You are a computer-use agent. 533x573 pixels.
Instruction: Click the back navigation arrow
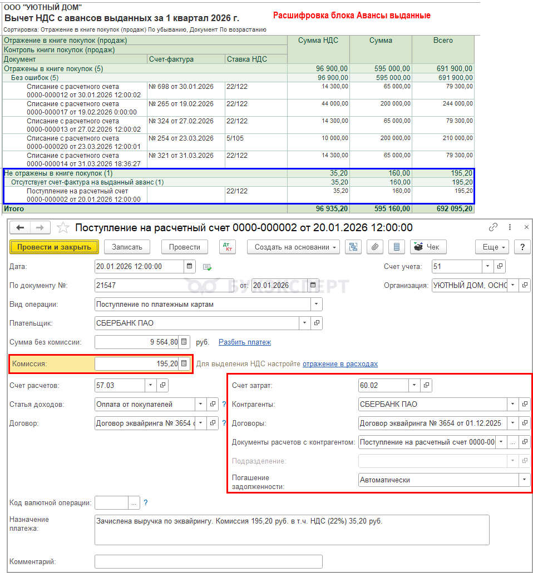click(x=20, y=228)
